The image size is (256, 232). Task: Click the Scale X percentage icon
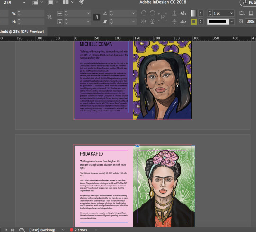tap(60, 13)
